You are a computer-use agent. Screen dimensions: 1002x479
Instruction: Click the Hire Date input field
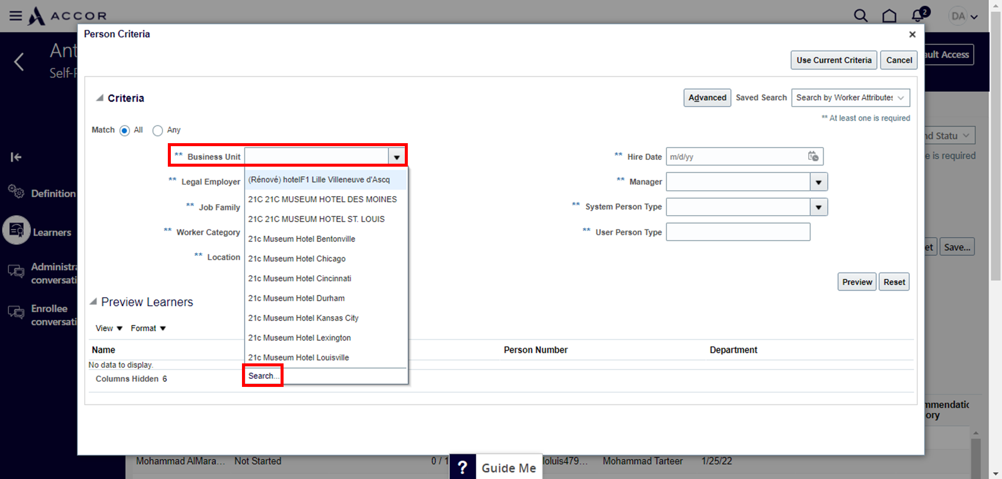click(x=736, y=157)
